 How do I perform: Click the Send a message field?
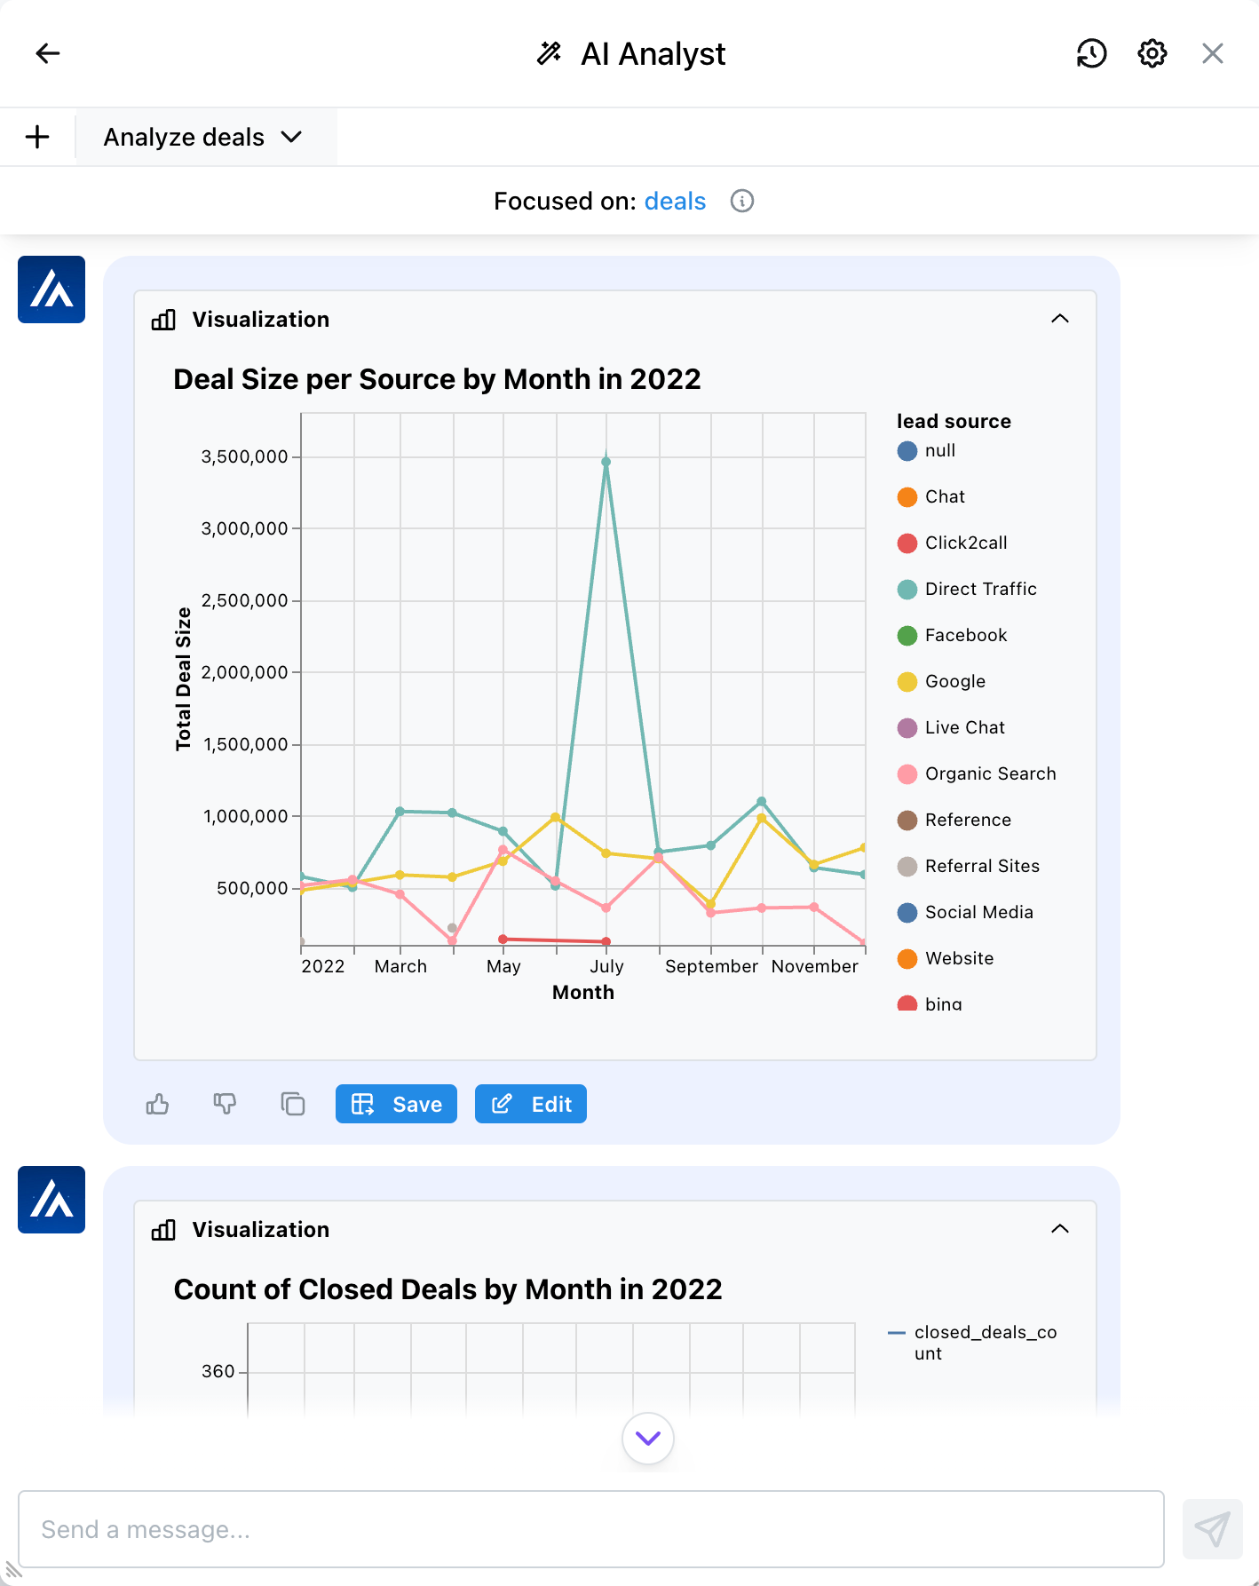pos(590,1529)
